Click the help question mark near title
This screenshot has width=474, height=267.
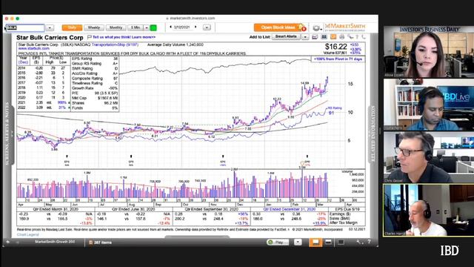pos(357,37)
